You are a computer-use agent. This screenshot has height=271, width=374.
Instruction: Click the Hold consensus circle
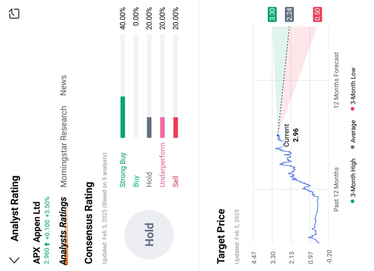[149, 235]
